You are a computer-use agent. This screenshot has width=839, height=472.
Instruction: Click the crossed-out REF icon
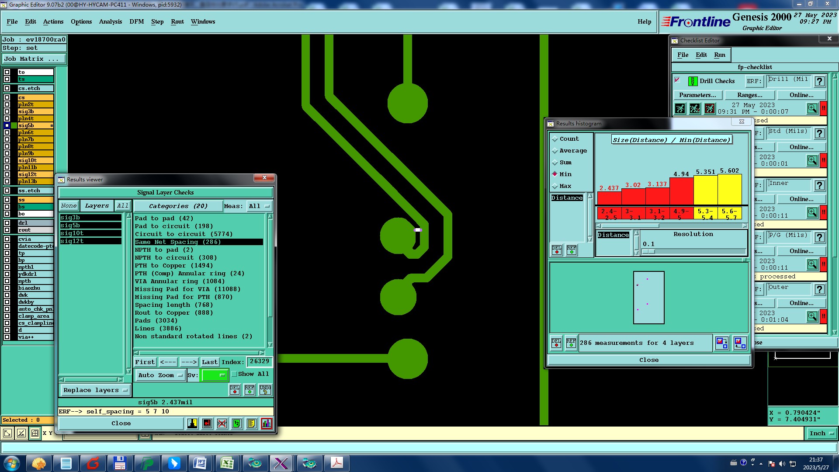[x=222, y=423]
